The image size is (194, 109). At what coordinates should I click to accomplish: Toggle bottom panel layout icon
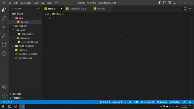coord(165,3)
